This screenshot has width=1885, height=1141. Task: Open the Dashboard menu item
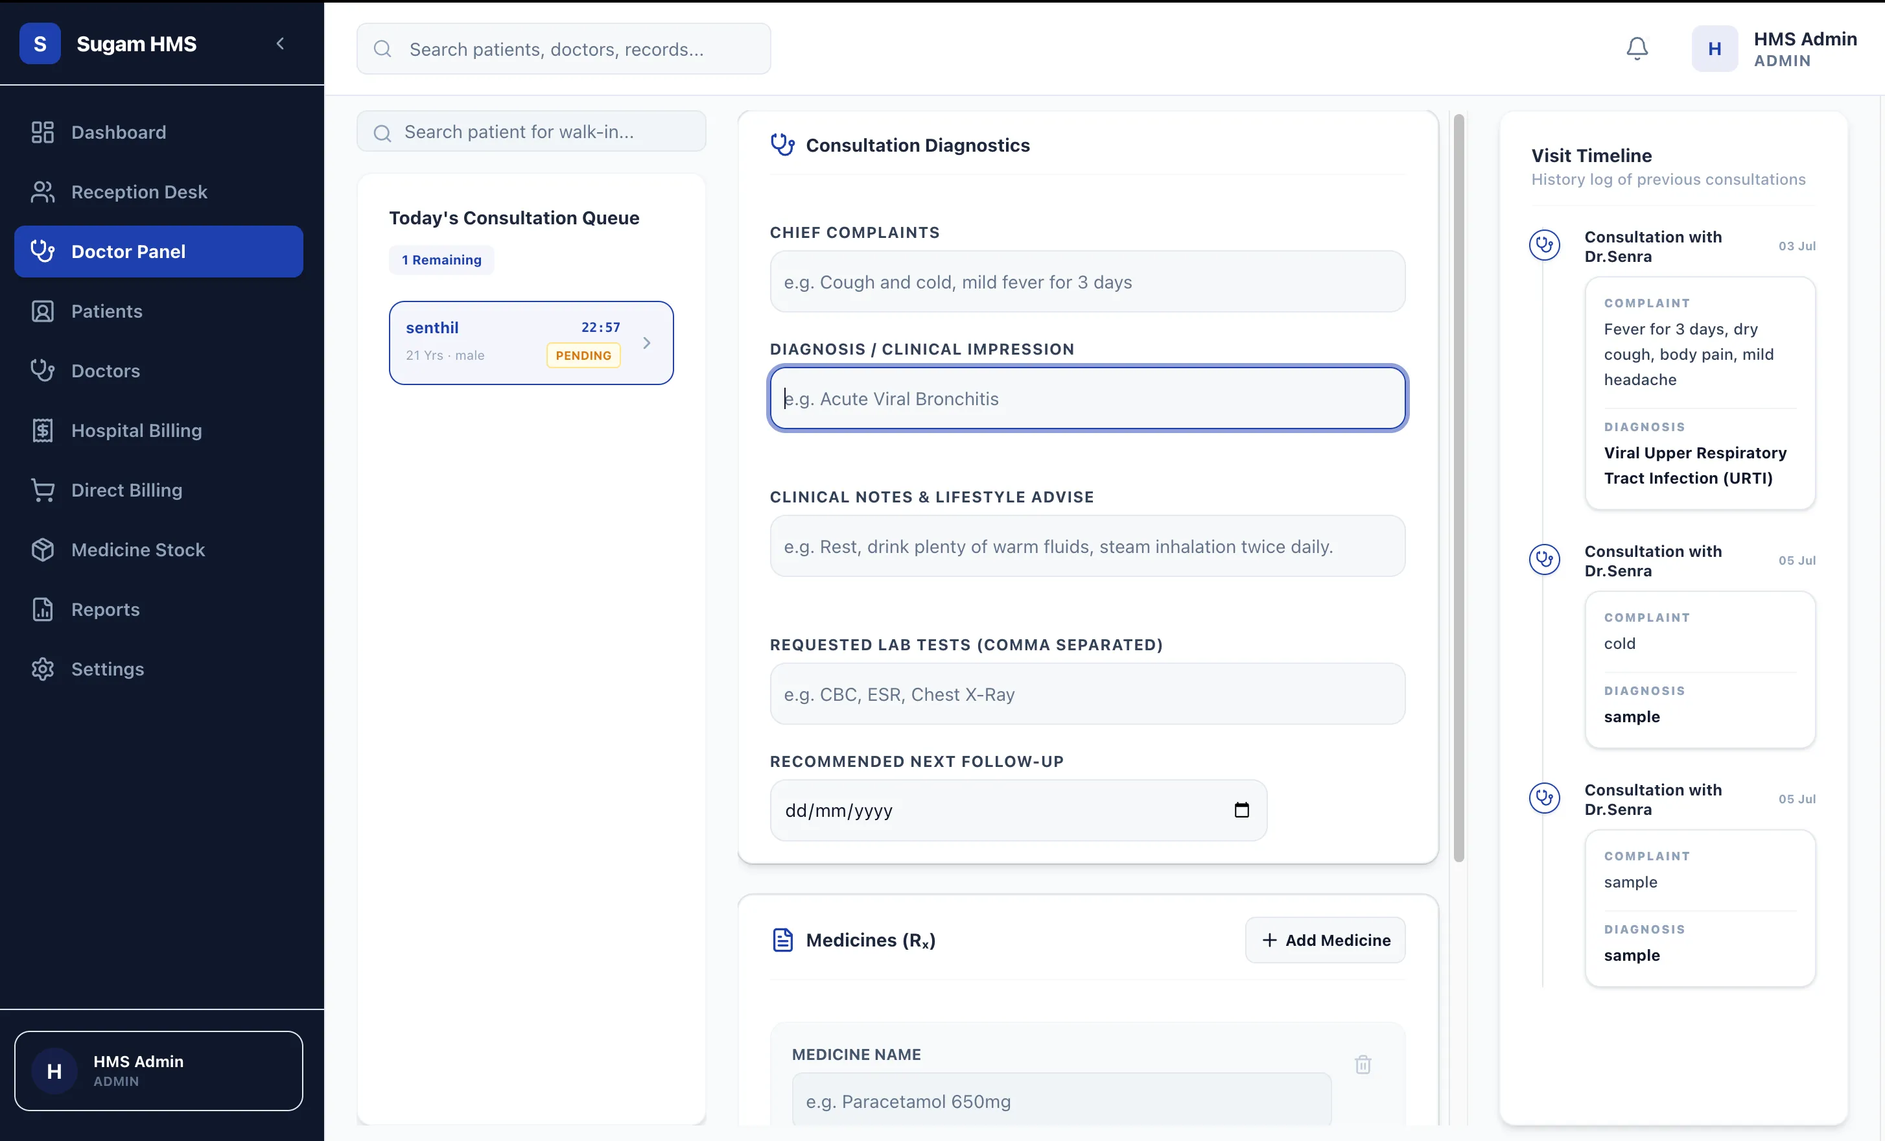coord(158,132)
